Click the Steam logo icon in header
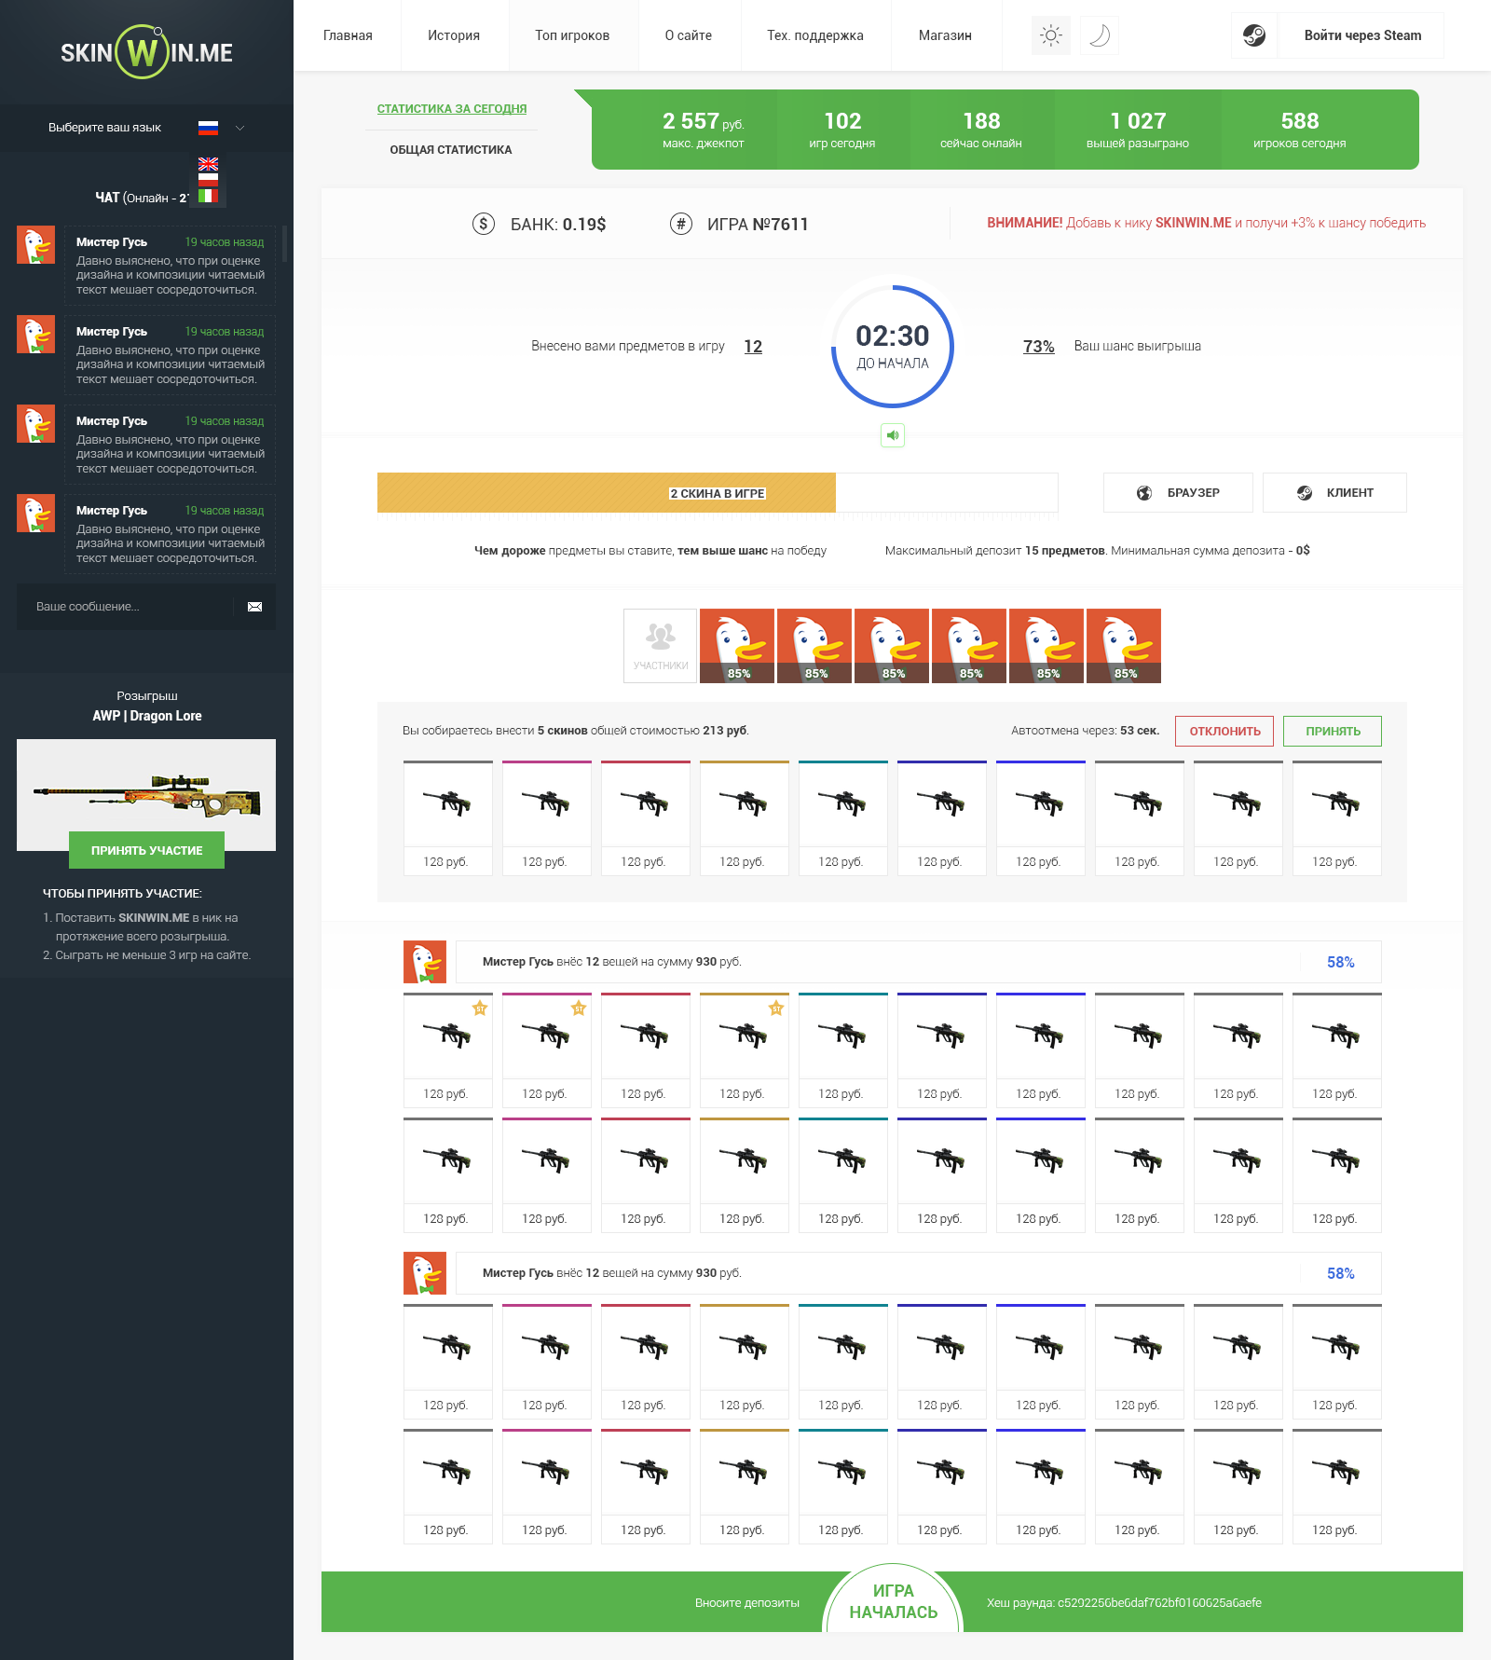Viewport: 1491px width, 1660px height. [x=1254, y=35]
